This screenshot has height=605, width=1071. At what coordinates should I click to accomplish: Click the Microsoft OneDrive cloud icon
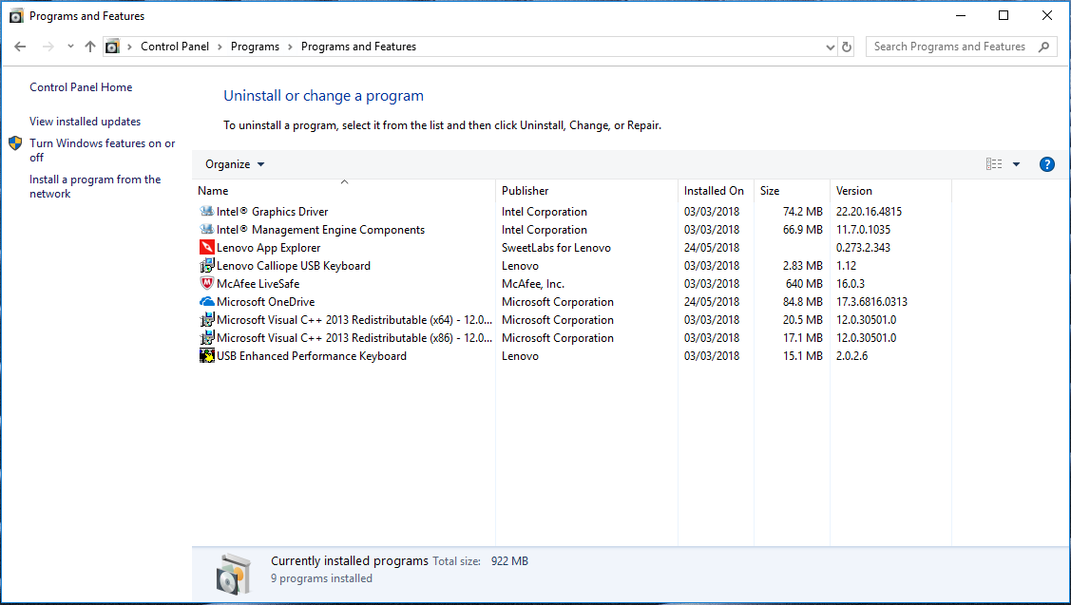(206, 301)
